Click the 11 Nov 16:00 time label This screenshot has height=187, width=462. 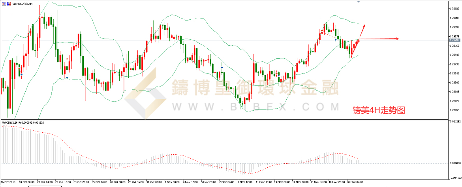coord(264,182)
